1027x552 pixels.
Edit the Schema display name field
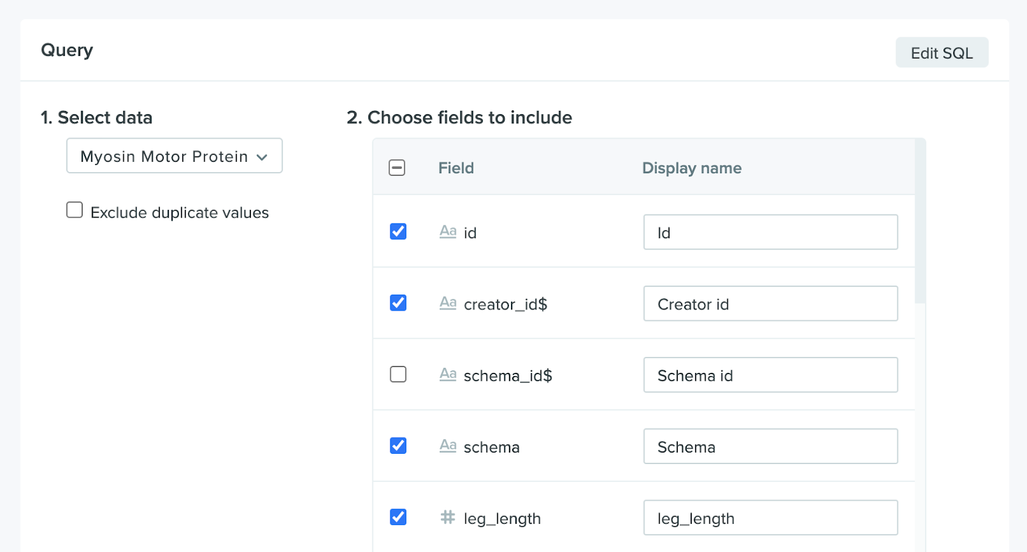[x=770, y=446]
